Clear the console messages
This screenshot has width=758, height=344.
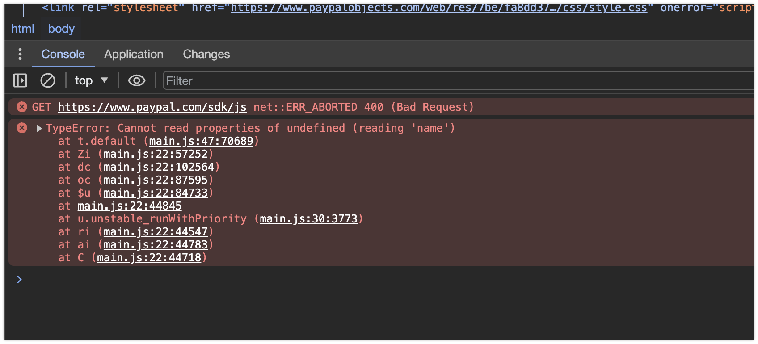tap(48, 80)
